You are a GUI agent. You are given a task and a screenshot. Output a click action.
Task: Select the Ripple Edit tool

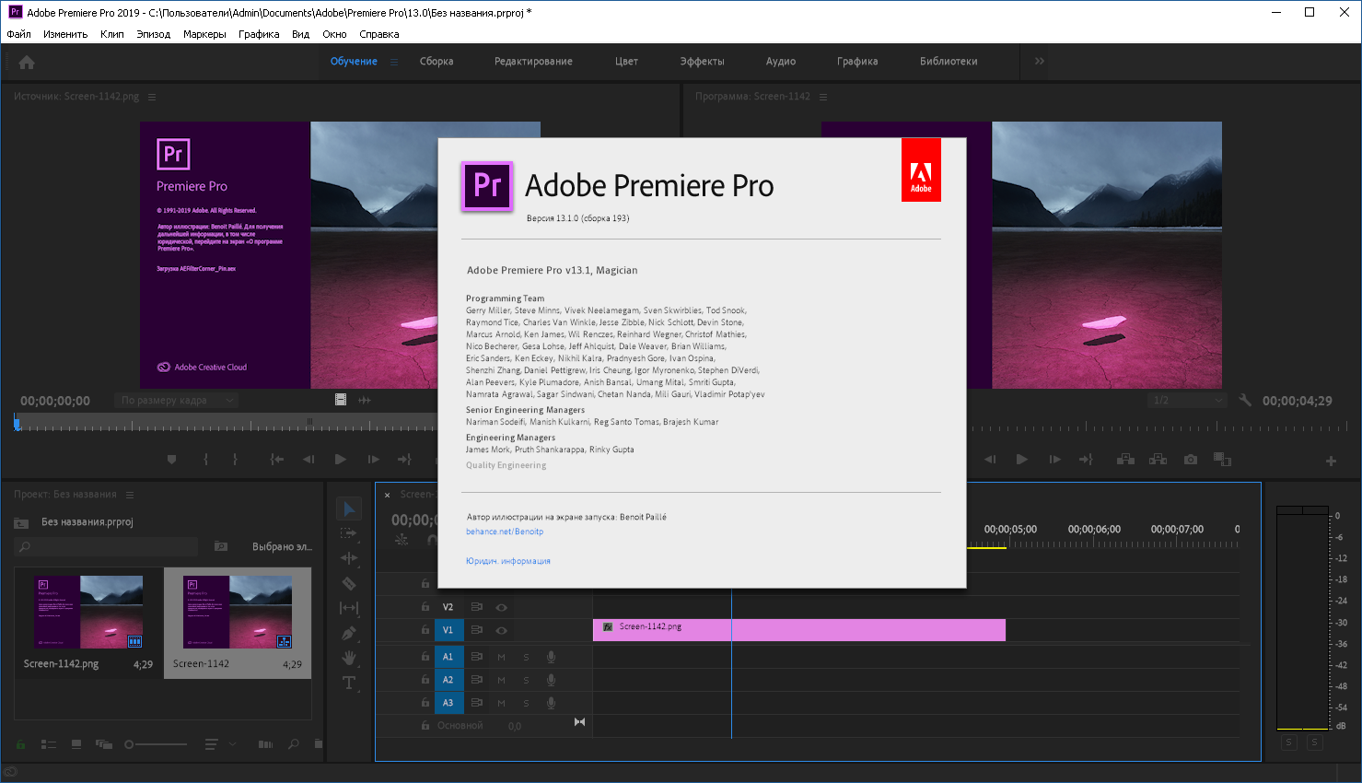(349, 558)
